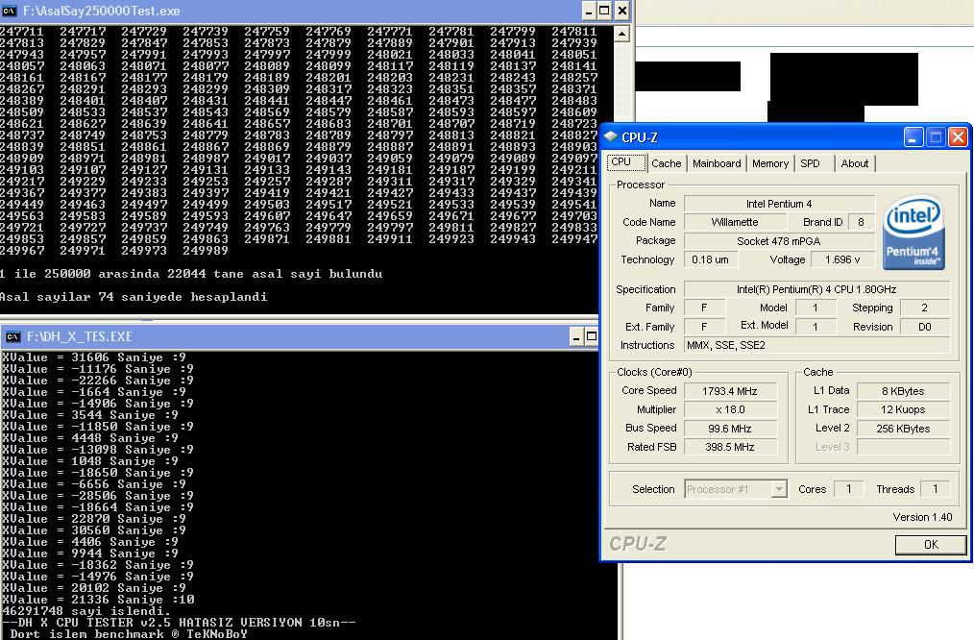Click the 'MMX, SSE, SSE2' Instructions field
Screen dimensions: 974x640
(x=816, y=346)
